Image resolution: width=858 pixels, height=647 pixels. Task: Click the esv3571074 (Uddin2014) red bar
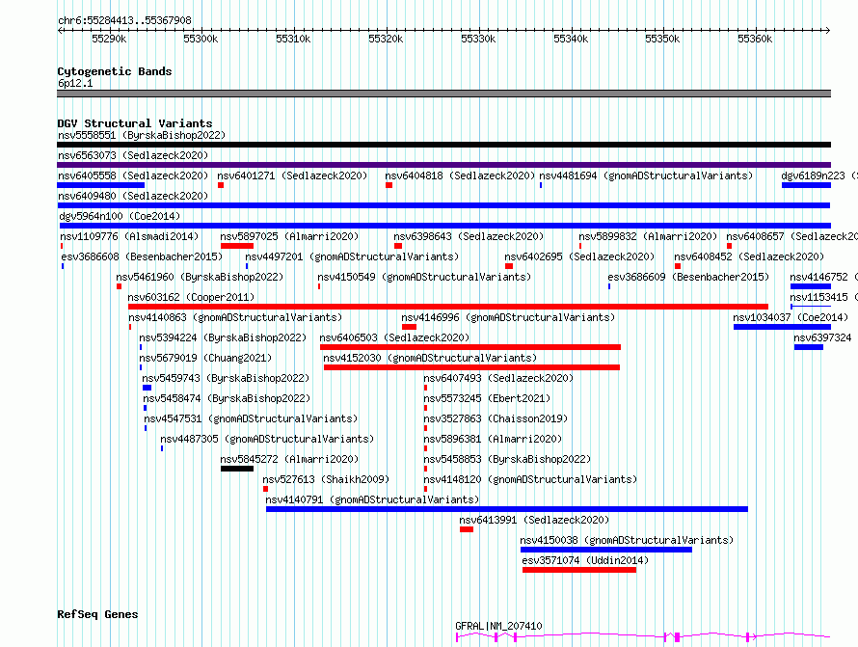click(x=579, y=570)
